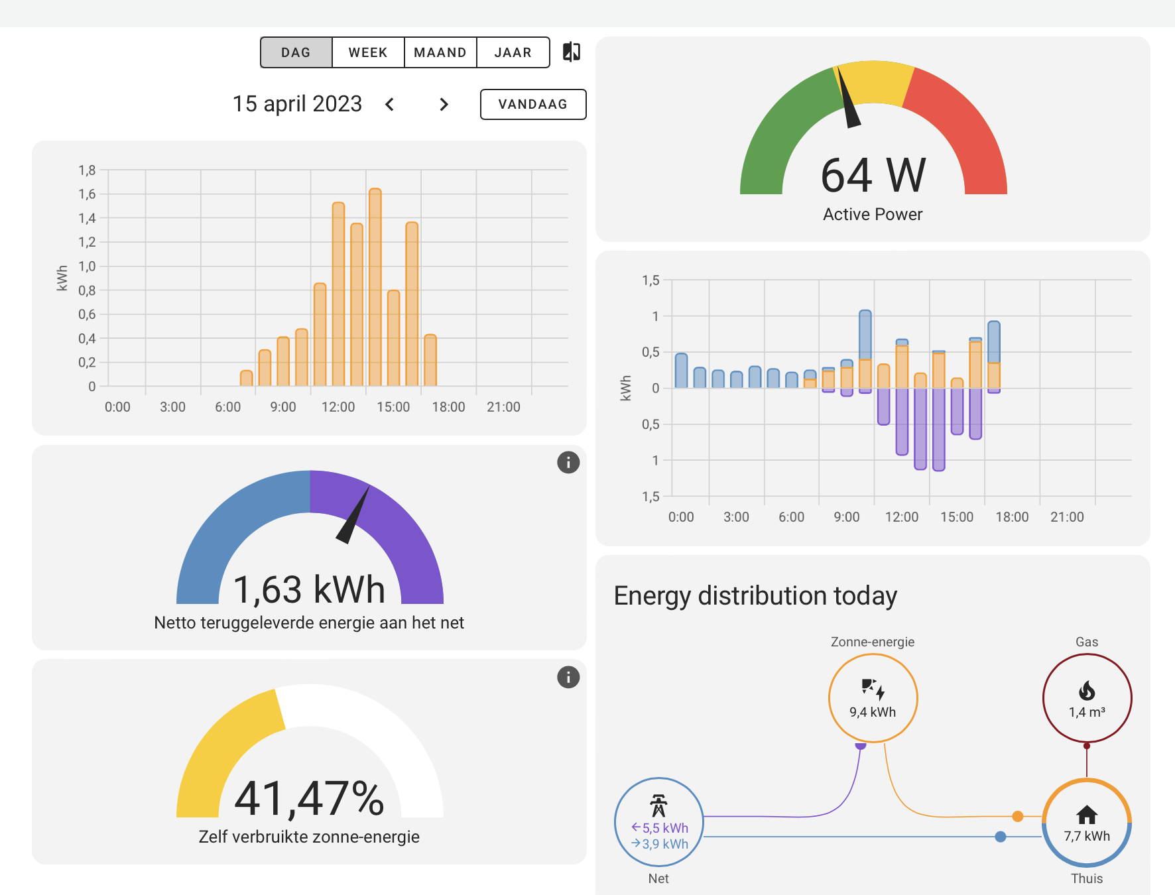The height and width of the screenshot is (895, 1175).
Task: Click the 9,4 kWh solar value
Action: (x=873, y=712)
